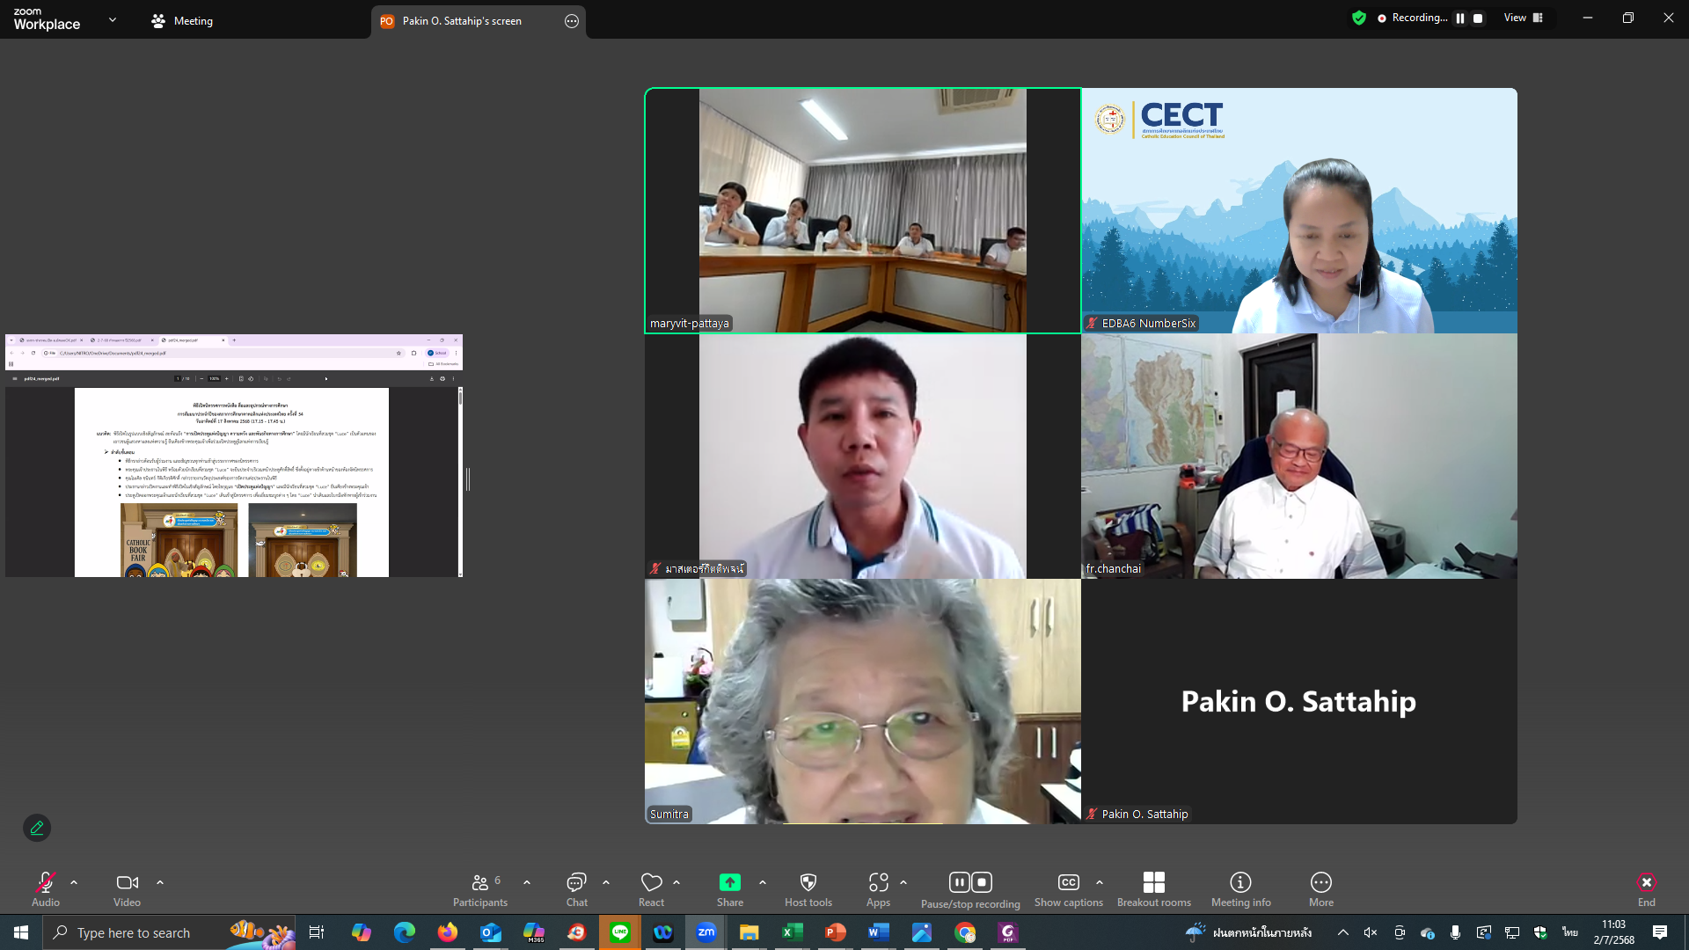
Task: Click the green Share screen icon
Action: [x=729, y=882]
